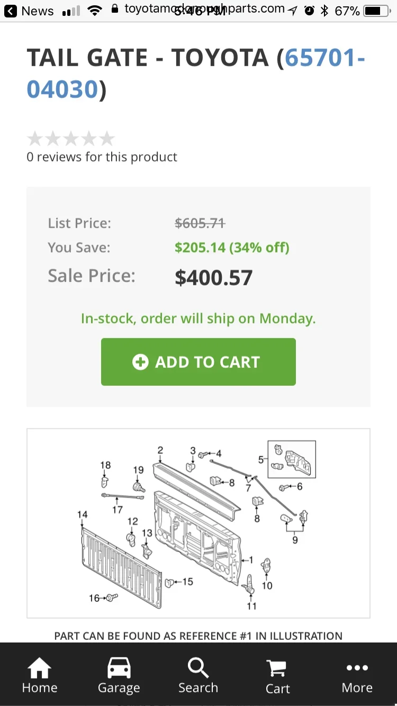
Task: Tap the lock icon beside URL
Action: click(x=115, y=10)
